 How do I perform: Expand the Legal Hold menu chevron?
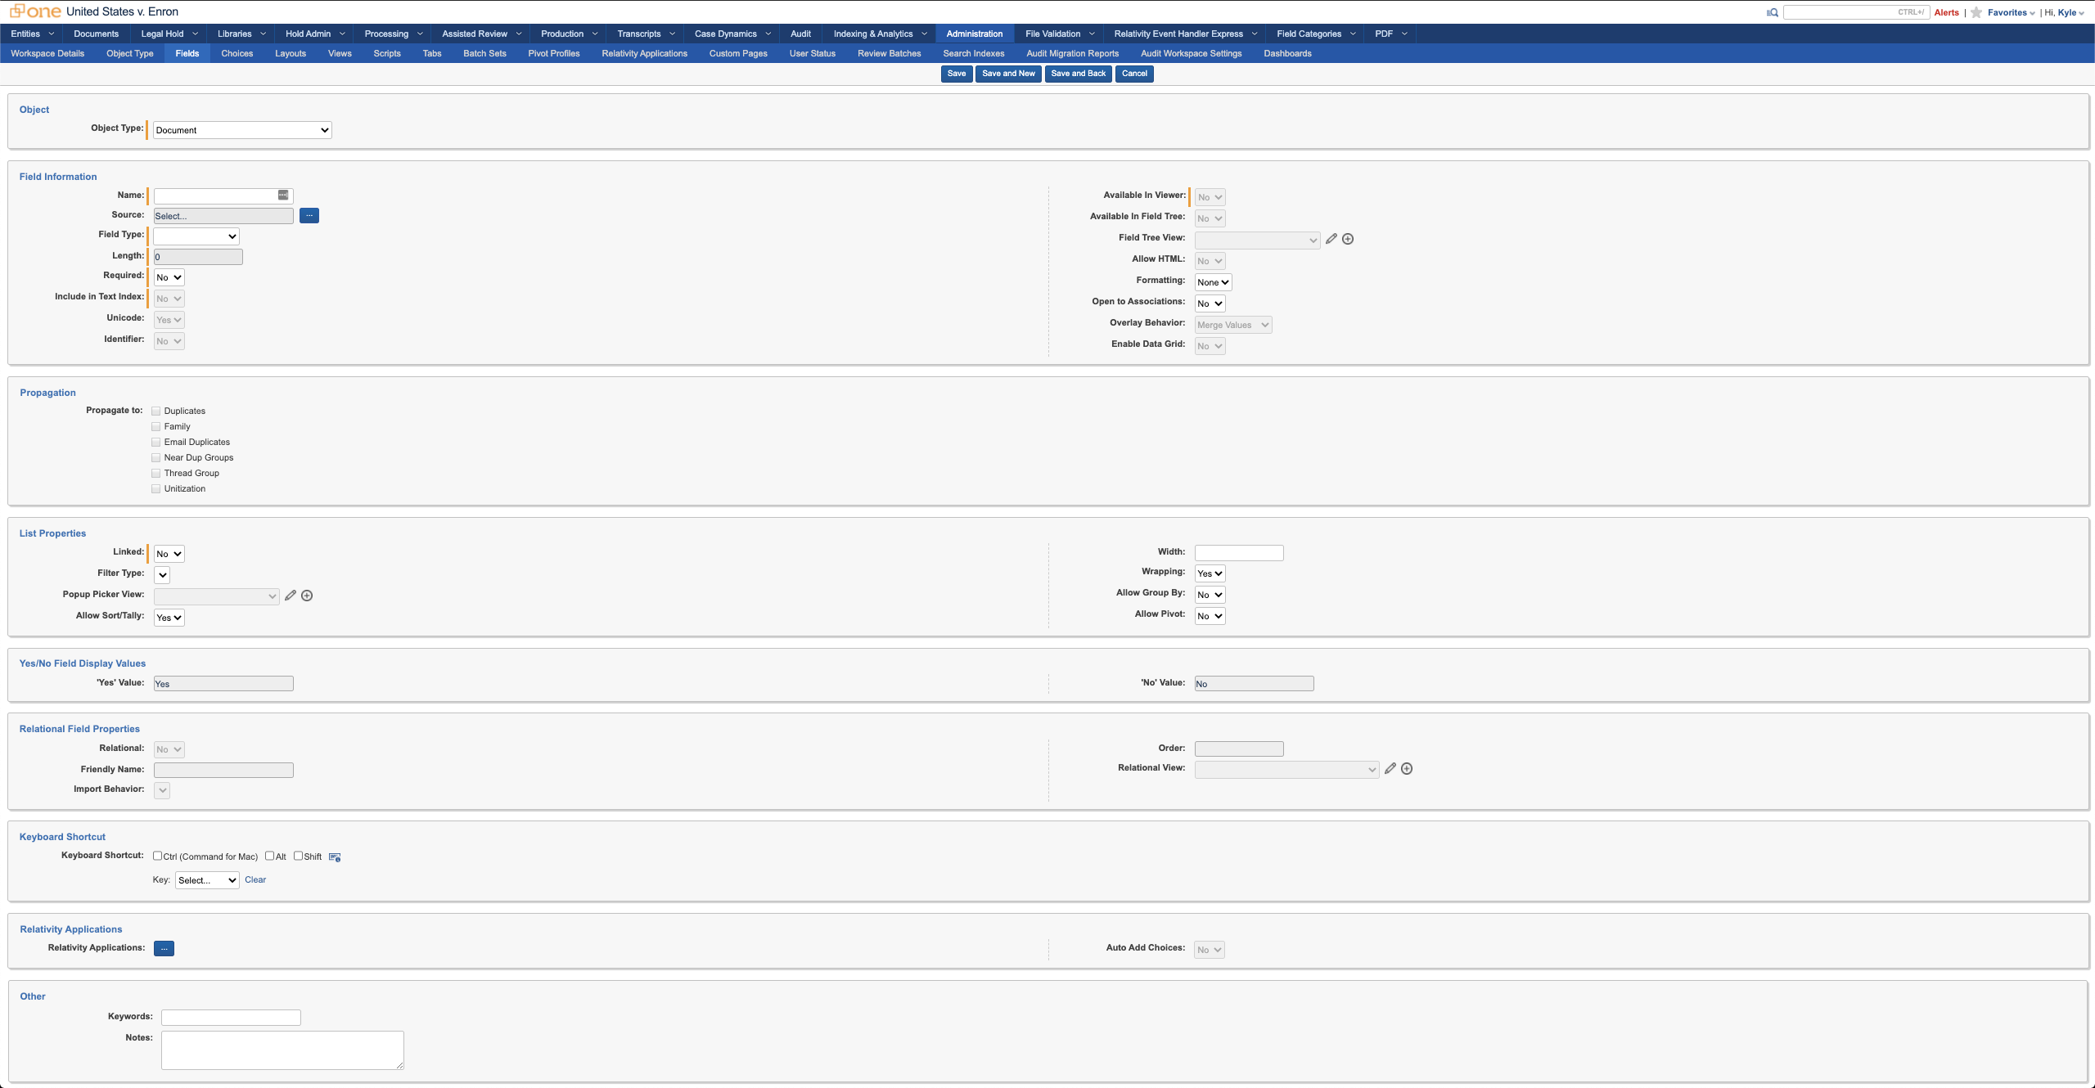tap(196, 34)
